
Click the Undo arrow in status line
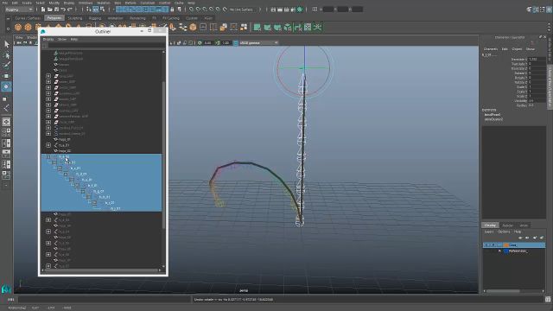63,10
